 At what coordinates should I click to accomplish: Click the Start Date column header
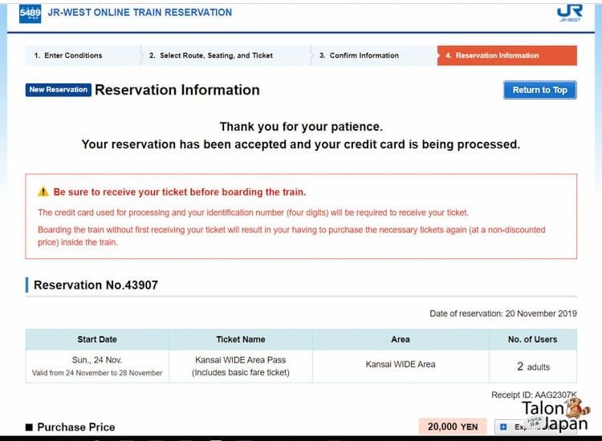[x=97, y=339]
